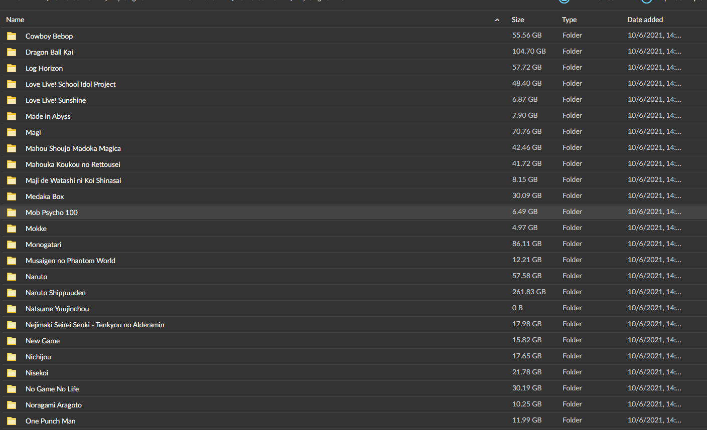707x430 pixels.
Task: Click the Made in Abyss folder icon
Action: pyautogui.click(x=12, y=116)
